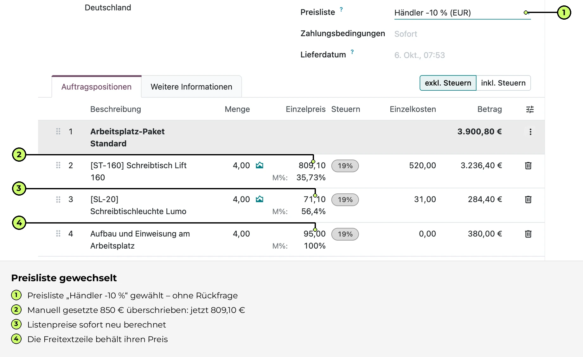This screenshot has width=583, height=357.
Task: Open the column settings adjustment icon
Action: (x=530, y=109)
